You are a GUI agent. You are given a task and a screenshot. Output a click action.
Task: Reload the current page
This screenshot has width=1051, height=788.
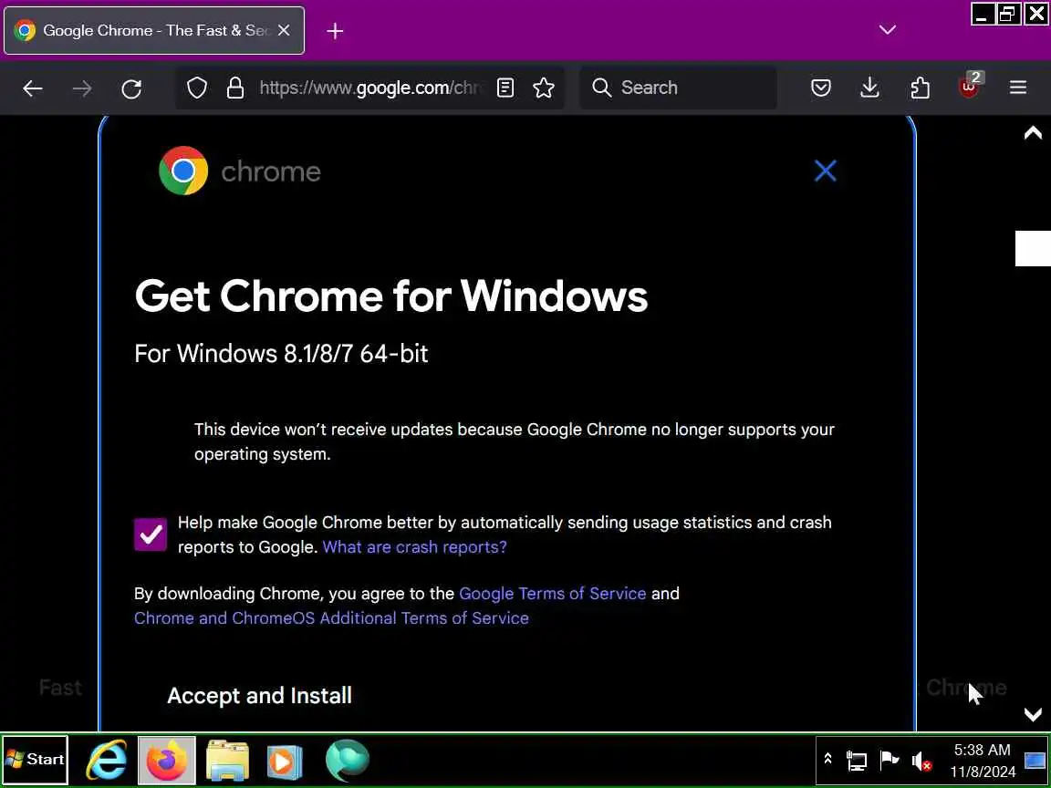point(131,88)
